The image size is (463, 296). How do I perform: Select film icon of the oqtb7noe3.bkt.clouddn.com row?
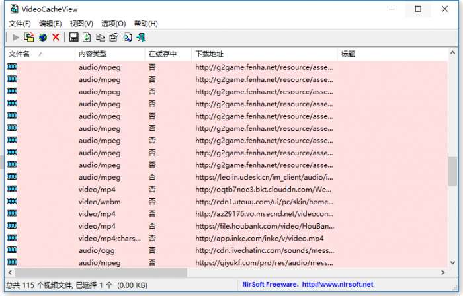12,189
